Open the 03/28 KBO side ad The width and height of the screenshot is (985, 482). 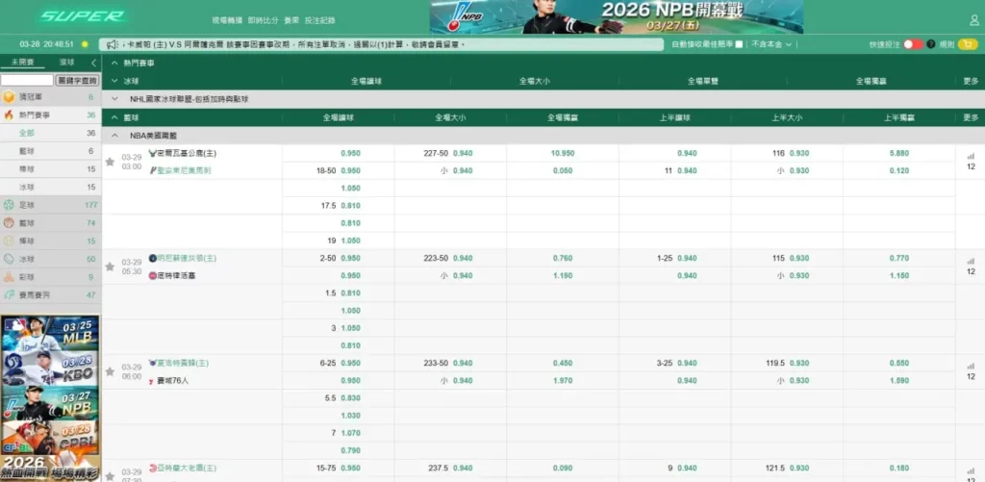pyautogui.click(x=51, y=368)
